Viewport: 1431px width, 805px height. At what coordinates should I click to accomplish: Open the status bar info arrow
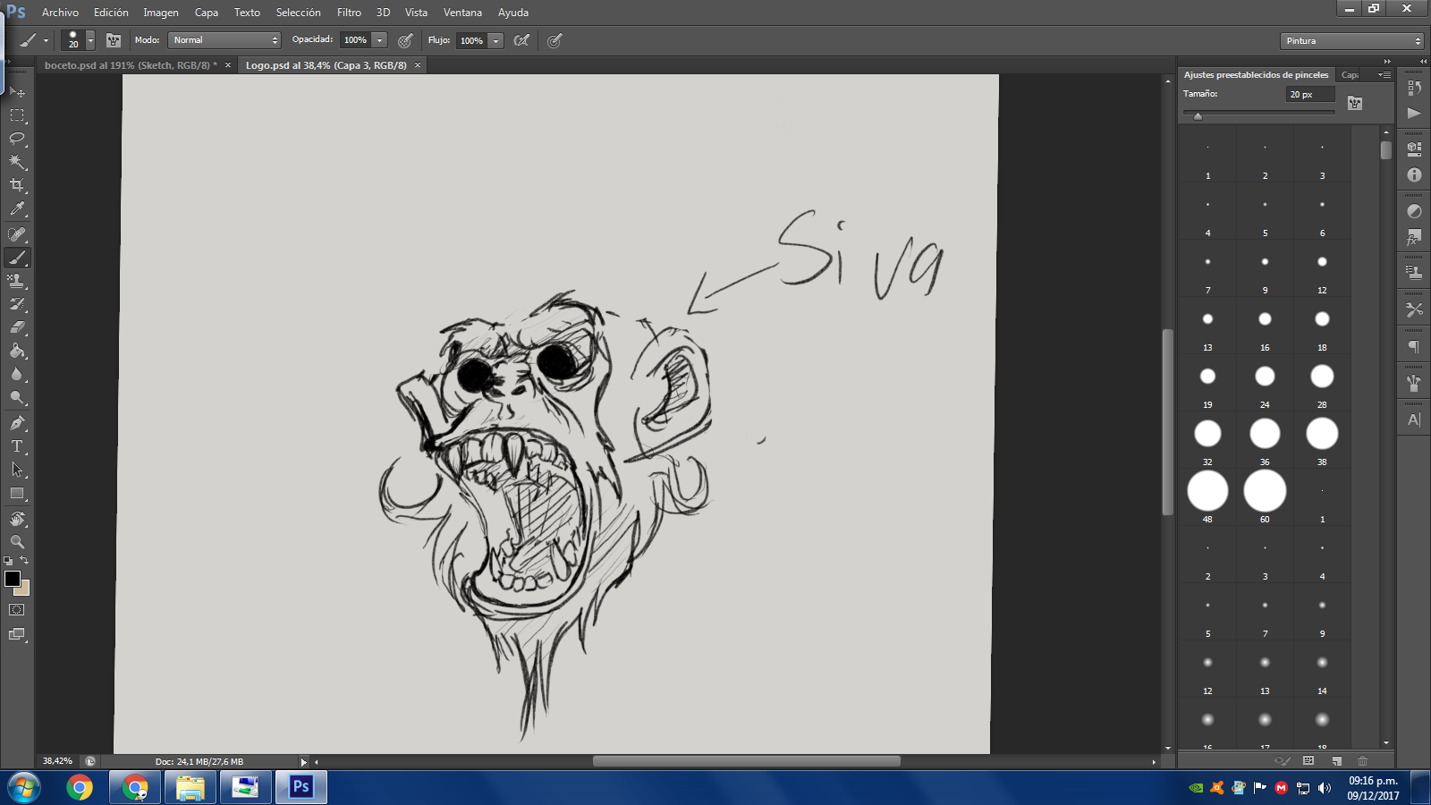tap(303, 762)
